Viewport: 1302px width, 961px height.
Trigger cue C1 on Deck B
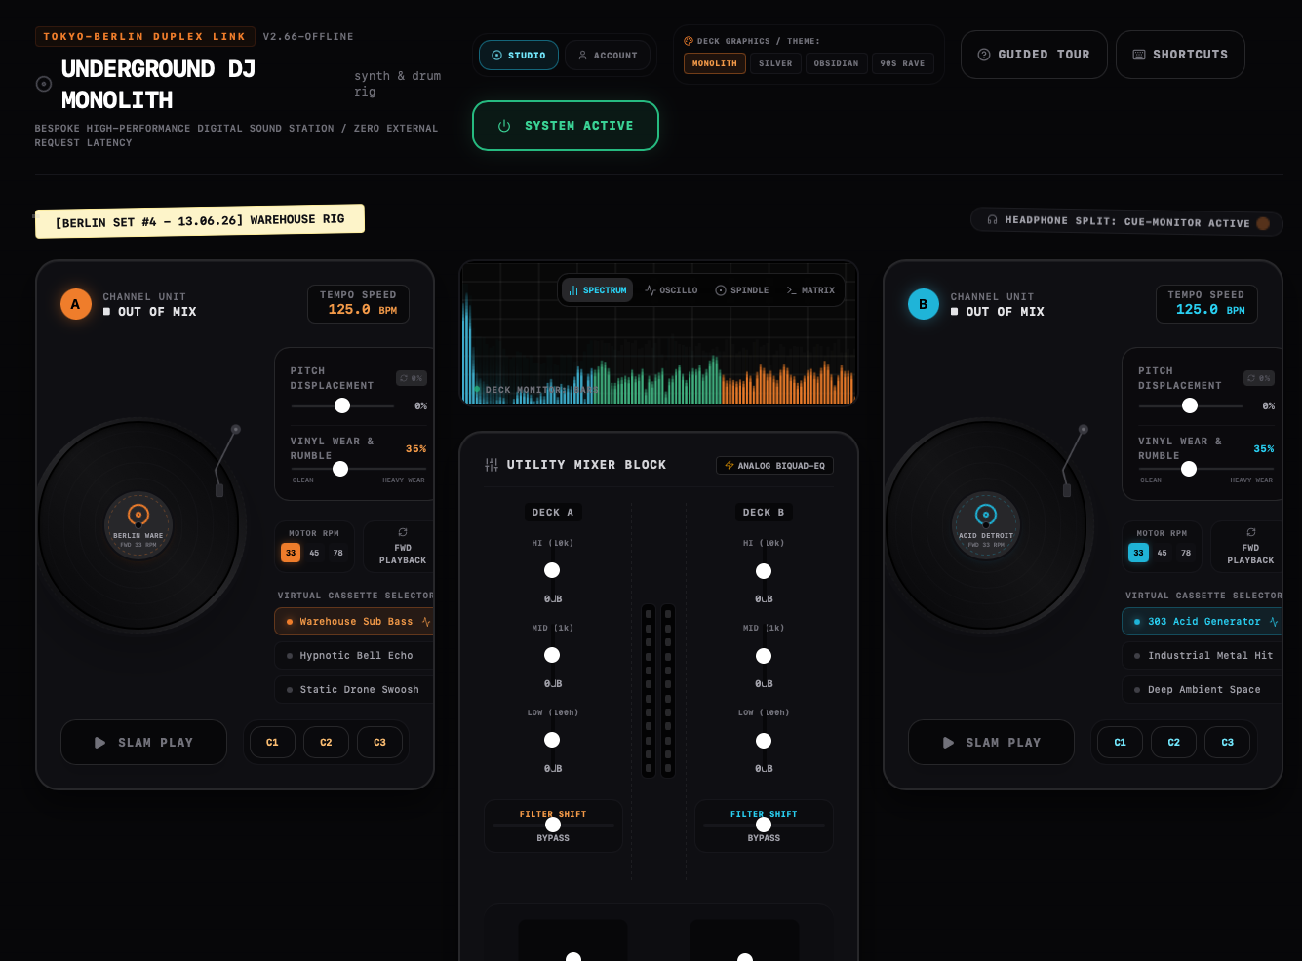1120,743
